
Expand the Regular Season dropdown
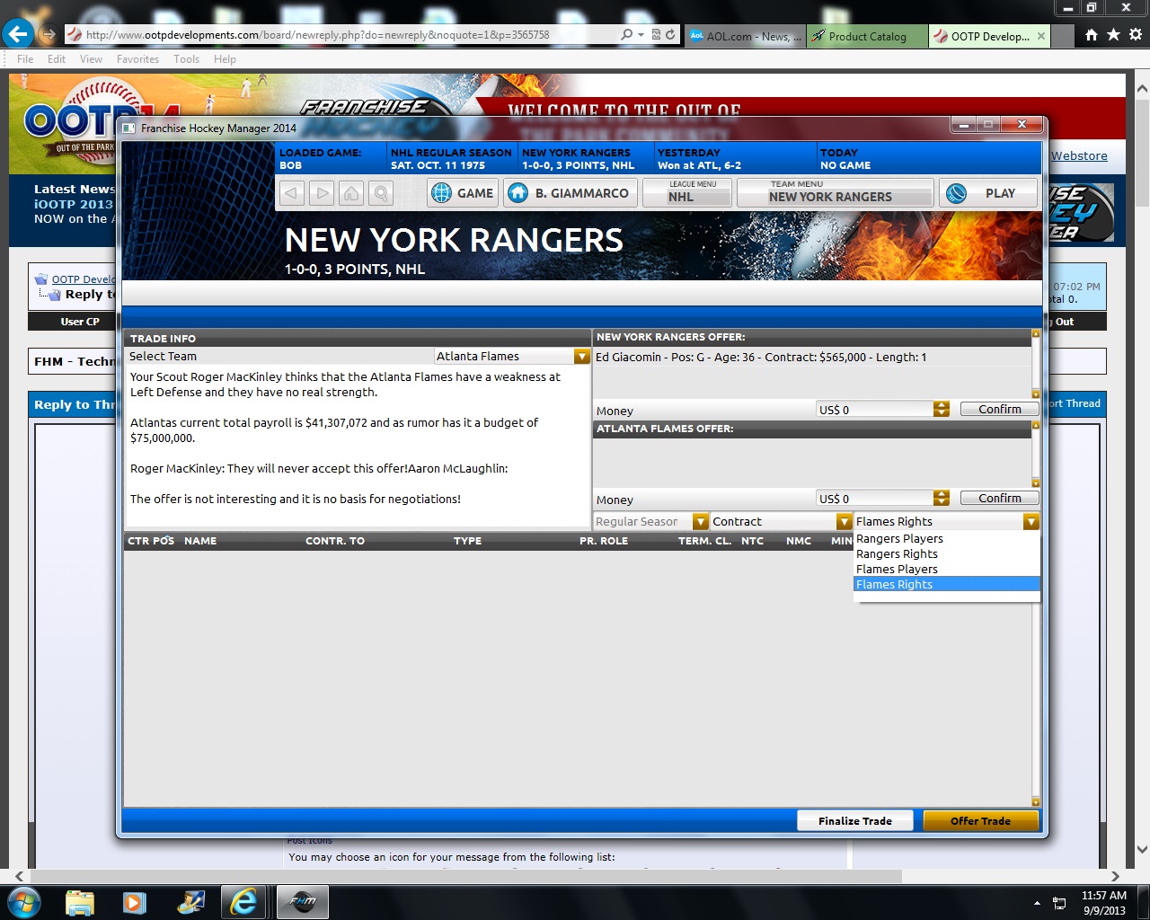pyautogui.click(x=700, y=522)
